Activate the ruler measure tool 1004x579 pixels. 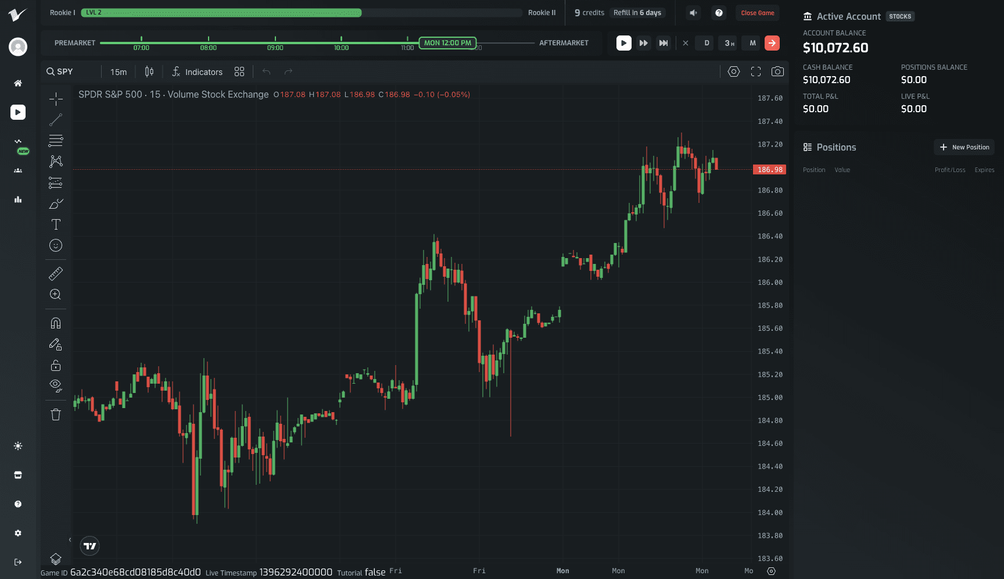coord(56,273)
